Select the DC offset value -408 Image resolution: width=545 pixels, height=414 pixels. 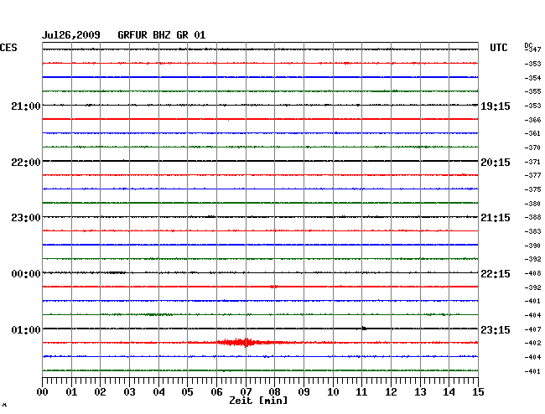[532, 274]
